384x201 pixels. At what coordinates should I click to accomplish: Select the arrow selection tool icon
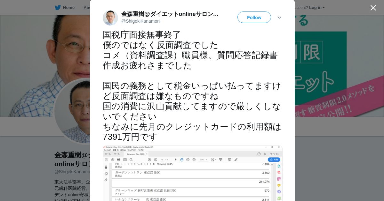pyautogui.click(x=176, y=160)
